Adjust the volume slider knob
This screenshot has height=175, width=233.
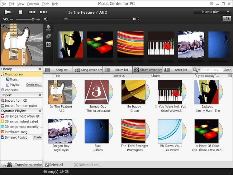tap(33, 19)
